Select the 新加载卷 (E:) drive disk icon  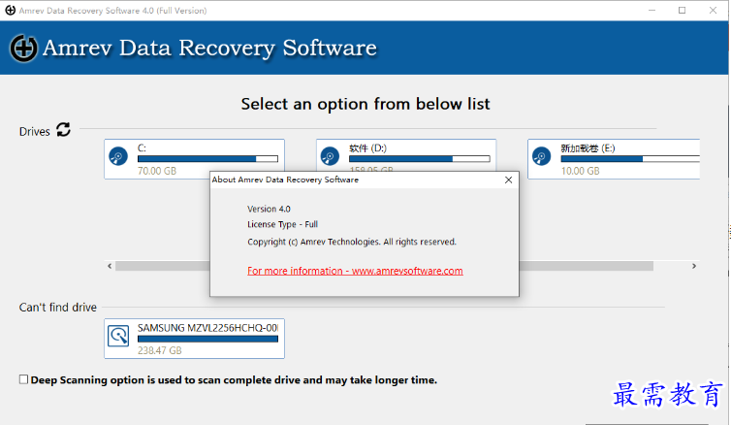click(x=542, y=156)
